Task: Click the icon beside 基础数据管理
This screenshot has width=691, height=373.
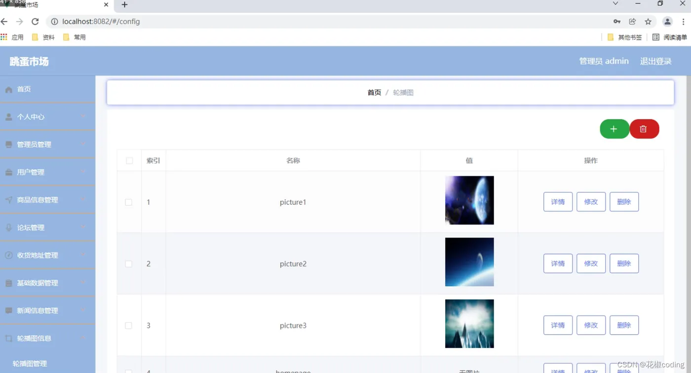Action: pyautogui.click(x=9, y=283)
